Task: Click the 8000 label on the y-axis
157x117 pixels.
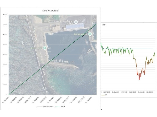Action: 5,15
